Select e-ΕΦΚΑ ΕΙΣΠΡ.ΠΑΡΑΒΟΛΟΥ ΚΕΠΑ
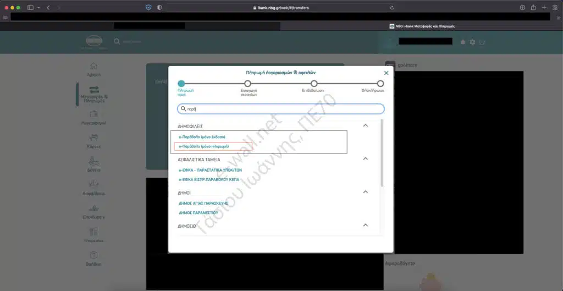This screenshot has height=291, width=563. pyautogui.click(x=208, y=180)
